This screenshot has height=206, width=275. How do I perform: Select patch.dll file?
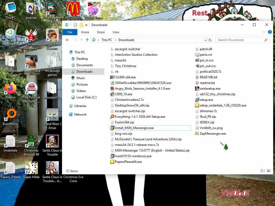pyautogui.click(x=206, y=49)
